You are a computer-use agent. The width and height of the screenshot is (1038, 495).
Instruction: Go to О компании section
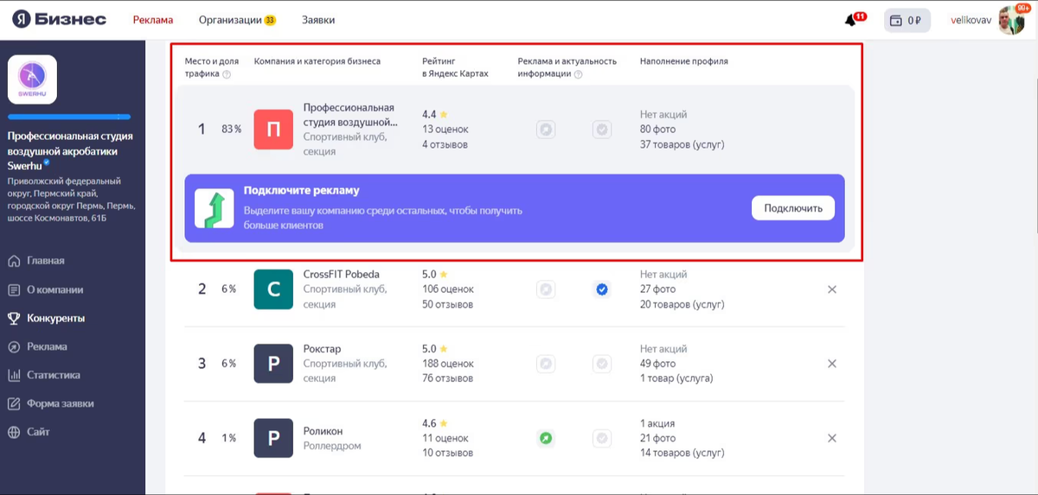pyautogui.click(x=54, y=289)
